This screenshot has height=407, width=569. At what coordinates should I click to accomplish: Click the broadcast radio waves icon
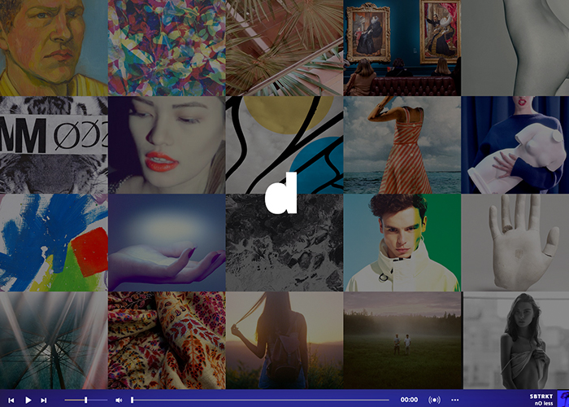(x=434, y=400)
